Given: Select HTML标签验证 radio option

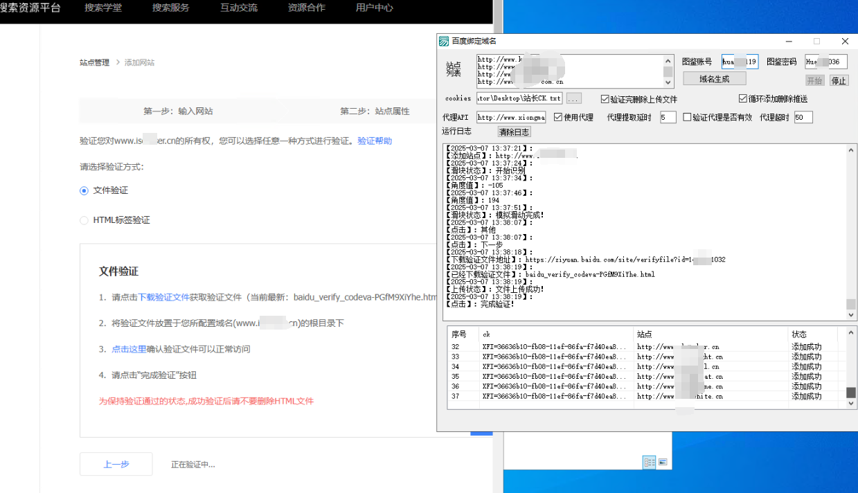Looking at the screenshot, I should coord(84,220).
